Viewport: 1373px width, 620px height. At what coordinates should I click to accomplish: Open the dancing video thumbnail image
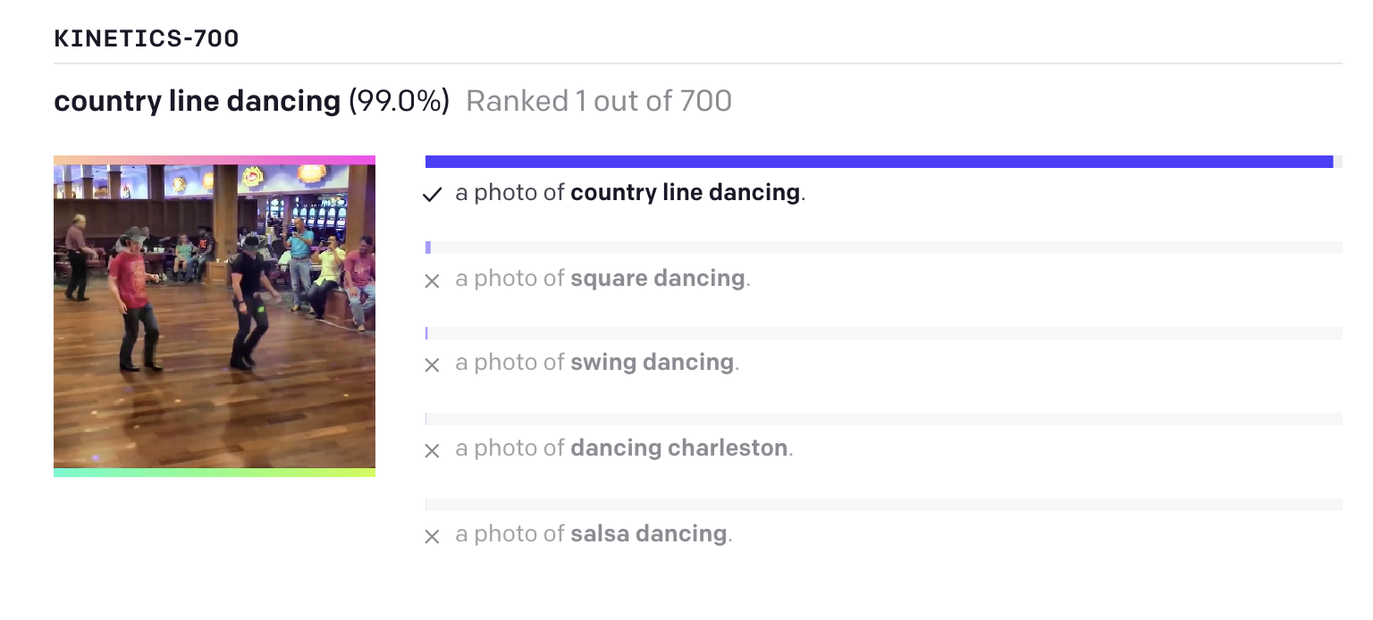coord(215,315)
